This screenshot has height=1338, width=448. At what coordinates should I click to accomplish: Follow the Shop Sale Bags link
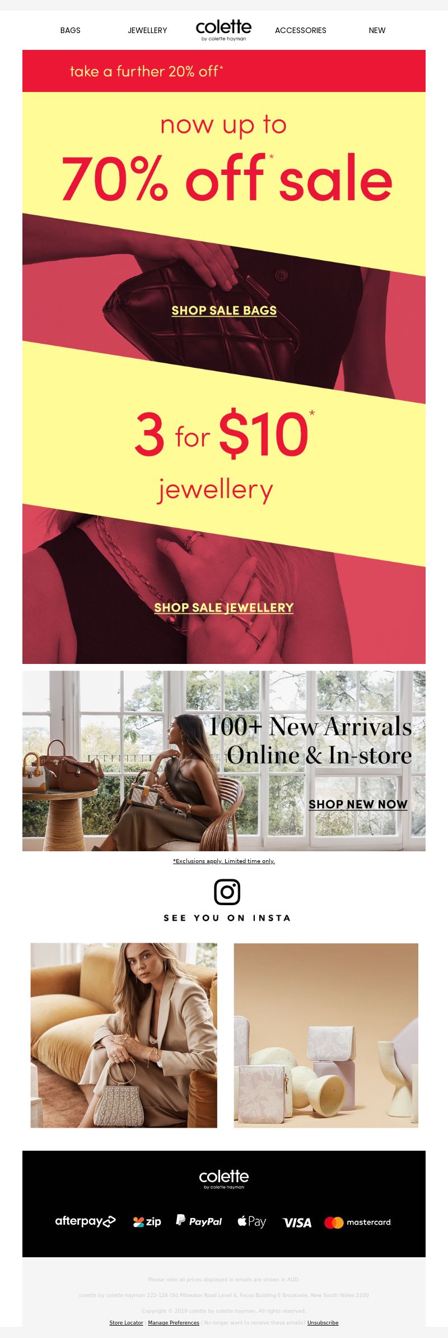pyautogui.click(x=224, y=310)
